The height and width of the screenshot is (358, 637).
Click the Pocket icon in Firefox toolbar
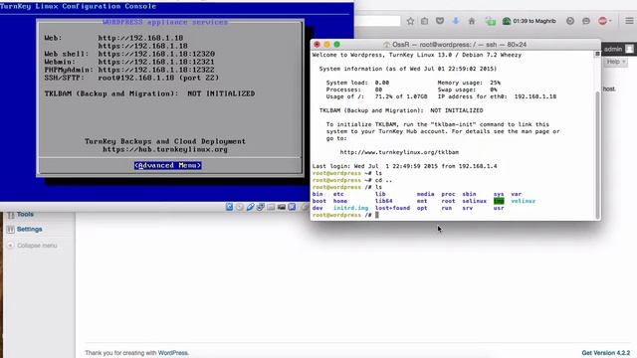tap(440, 21)
